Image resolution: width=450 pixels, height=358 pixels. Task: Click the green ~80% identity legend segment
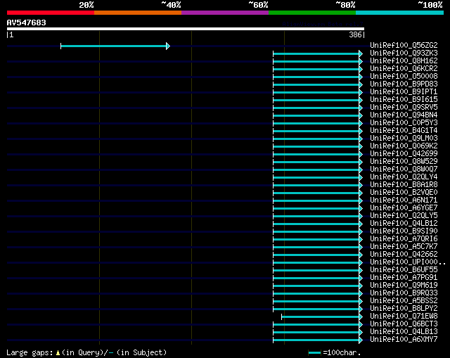coord(312,13)
